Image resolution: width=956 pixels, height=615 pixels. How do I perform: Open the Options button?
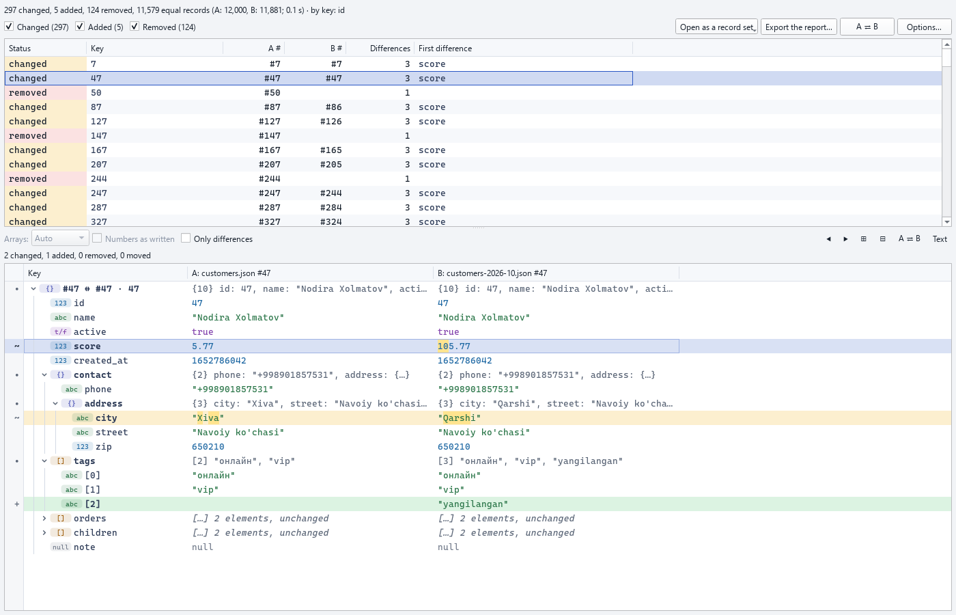pos(925,27)
